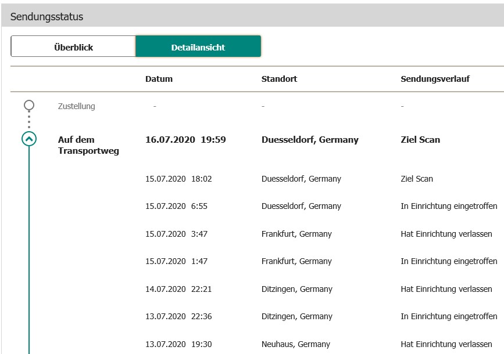
Task: Click the Zustellung status circle icon
Action: click(29, 106)
